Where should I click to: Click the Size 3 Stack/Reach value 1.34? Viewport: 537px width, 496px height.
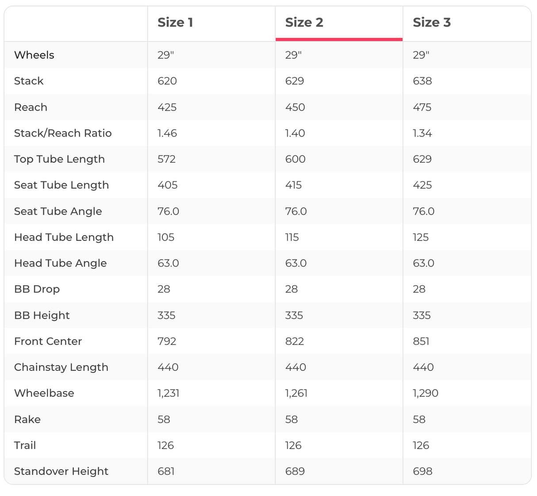422,133
